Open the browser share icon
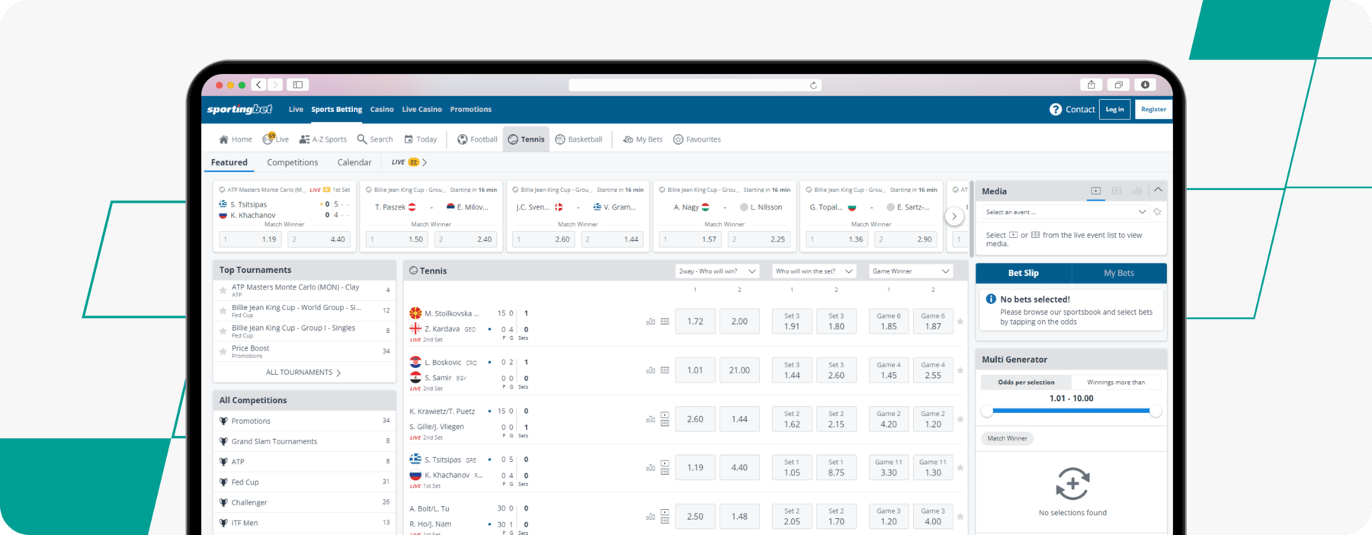The width and height of the screenshot is (1372, 535). pyautogui.click(x=1092, y=85)
